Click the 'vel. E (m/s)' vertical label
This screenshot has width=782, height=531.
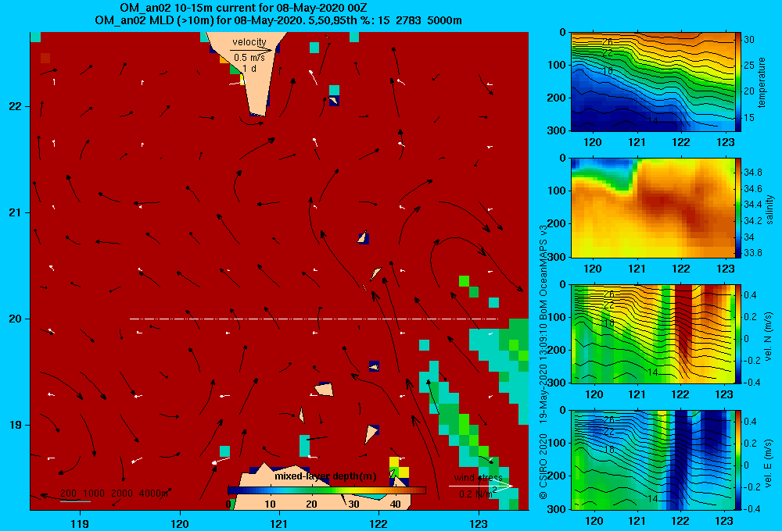click(769, 463)
